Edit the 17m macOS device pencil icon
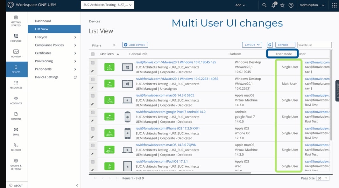The width and height of the screenshot is (339, 188). pyautogui.click(x=93, y=104)
